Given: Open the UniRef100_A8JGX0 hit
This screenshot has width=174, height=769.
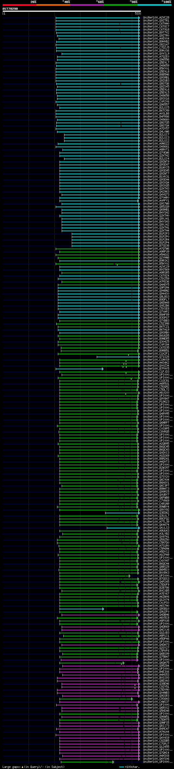Looking at the screenshot, I should 156,393.
